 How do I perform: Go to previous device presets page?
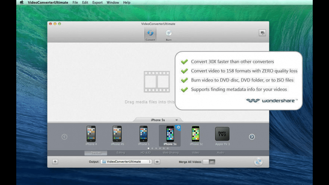click(x=64, y=137)
